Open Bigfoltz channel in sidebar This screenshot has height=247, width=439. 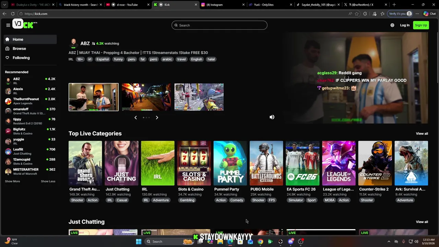click(x=30, y=131)
